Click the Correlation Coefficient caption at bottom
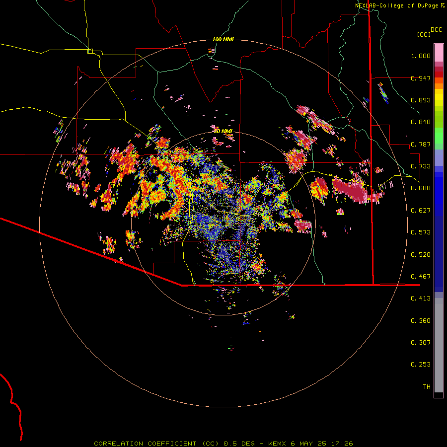 [223, 444]
